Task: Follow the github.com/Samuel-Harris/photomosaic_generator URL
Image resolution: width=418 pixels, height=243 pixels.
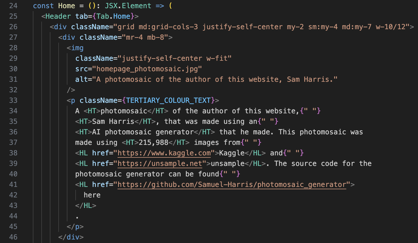Action: 232,184
